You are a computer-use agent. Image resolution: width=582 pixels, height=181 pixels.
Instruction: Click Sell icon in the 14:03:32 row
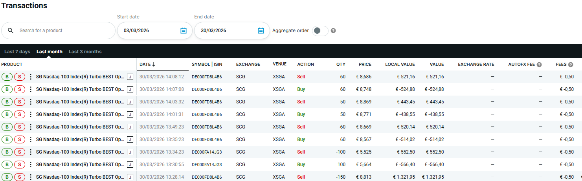point(20,102)
